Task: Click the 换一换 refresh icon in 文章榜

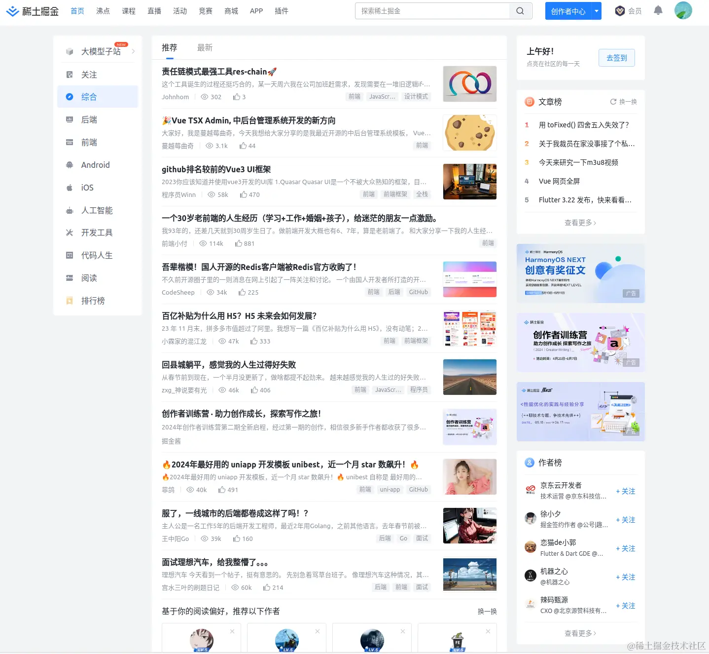Action: point(613,102)
